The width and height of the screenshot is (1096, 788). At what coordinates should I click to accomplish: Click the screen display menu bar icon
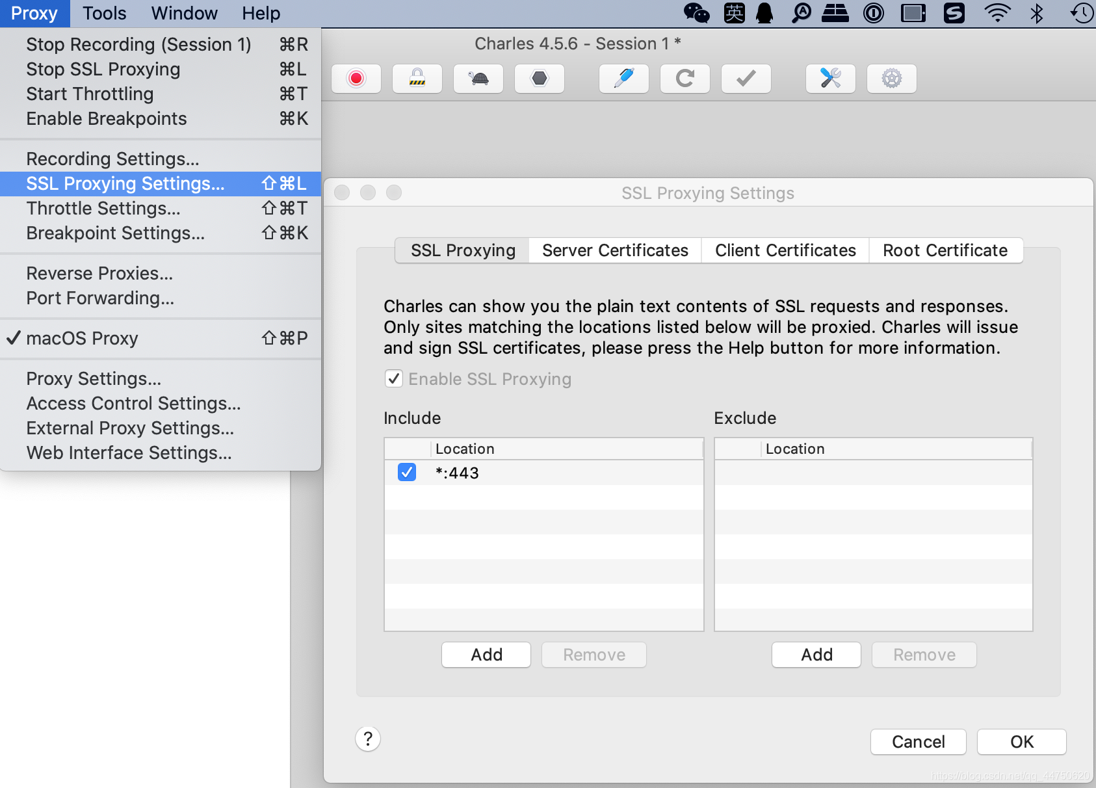click(x=913, y=13)
